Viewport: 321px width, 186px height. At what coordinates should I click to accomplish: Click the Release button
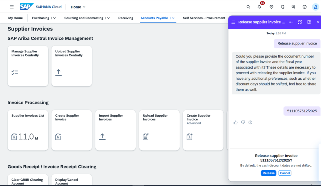click(x=268, y=173)
